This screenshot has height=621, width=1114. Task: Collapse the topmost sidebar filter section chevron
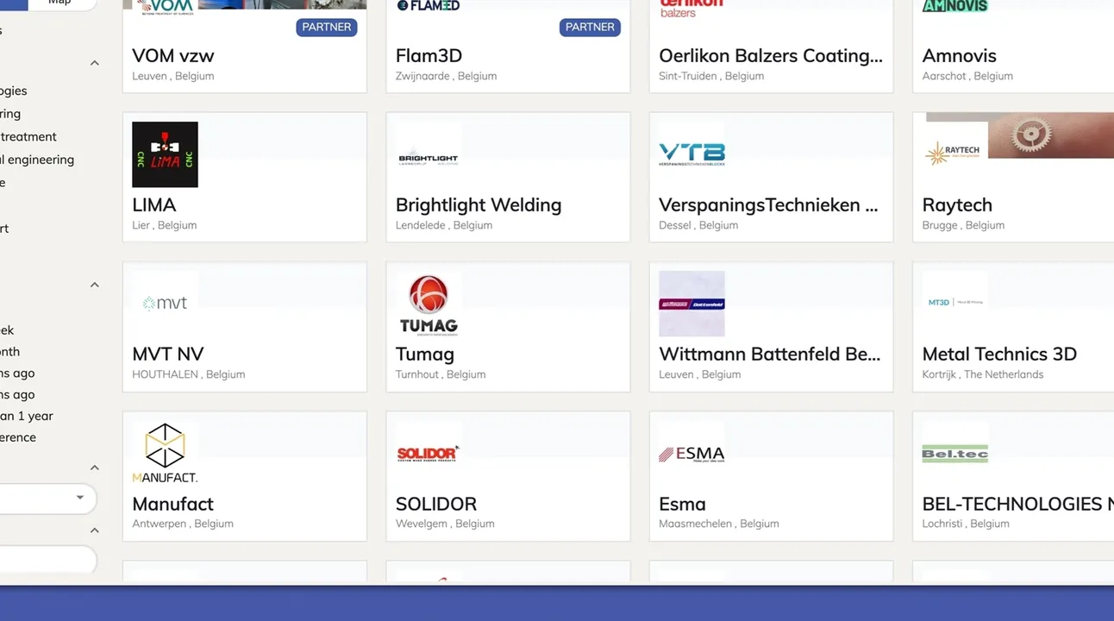[95, 63]
